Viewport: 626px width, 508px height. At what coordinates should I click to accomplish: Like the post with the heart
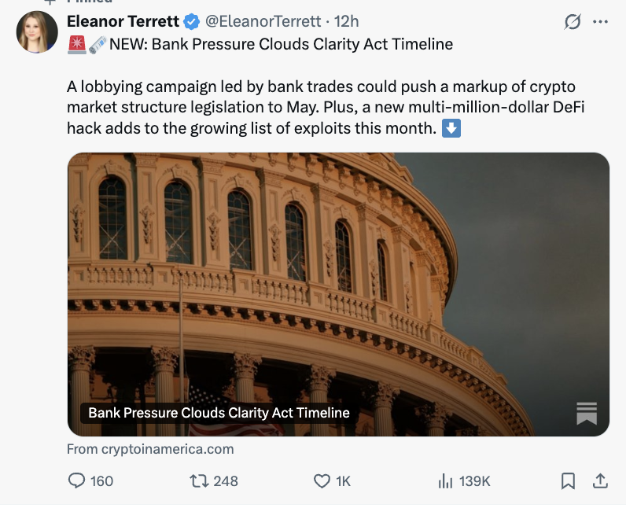coord(322,480)
